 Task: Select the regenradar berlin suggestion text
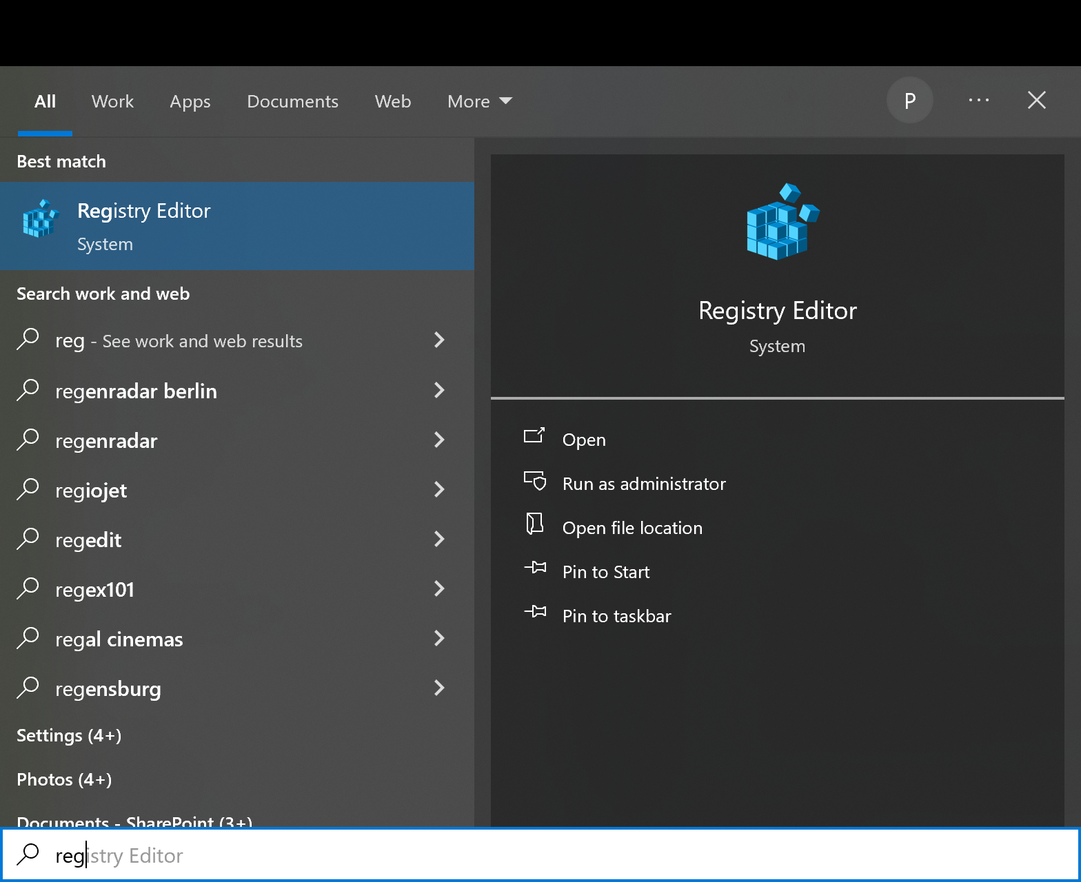tap(136, 391)
